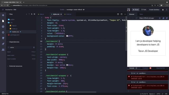Open the Live collaboration people icon
The image size is (169, 95).
[3, 50]
